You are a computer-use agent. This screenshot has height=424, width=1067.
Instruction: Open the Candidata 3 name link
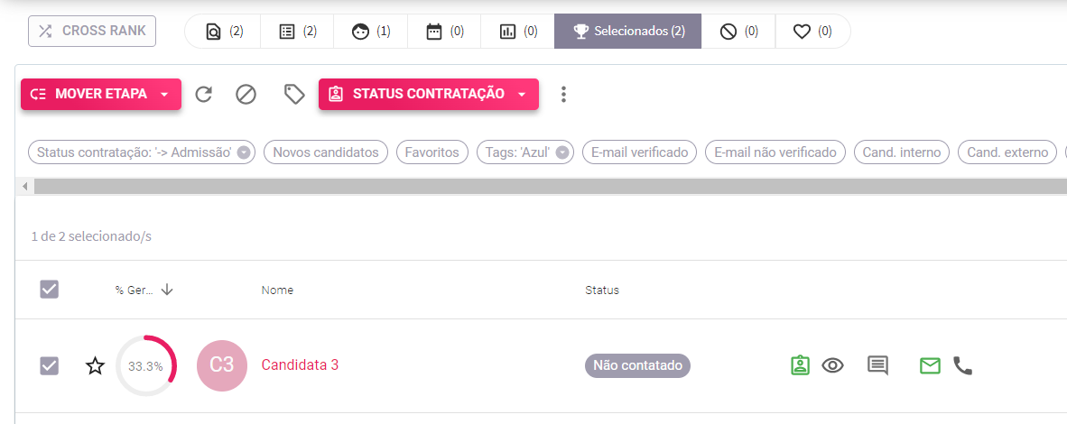pyautogui.click(x=300, y=364)
